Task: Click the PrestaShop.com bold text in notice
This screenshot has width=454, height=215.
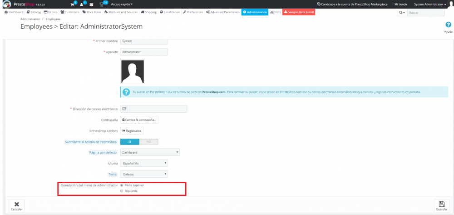Action: tap(214, 92)
